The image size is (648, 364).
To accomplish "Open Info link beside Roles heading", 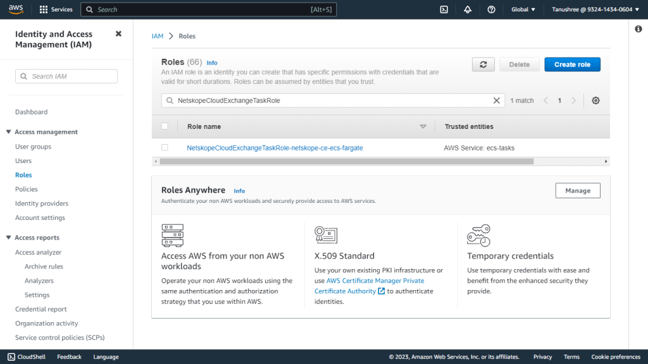I will [212, 63].
